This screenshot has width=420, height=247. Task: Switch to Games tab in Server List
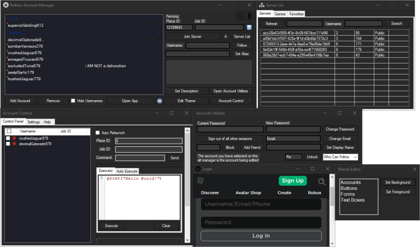pos(280,14)
